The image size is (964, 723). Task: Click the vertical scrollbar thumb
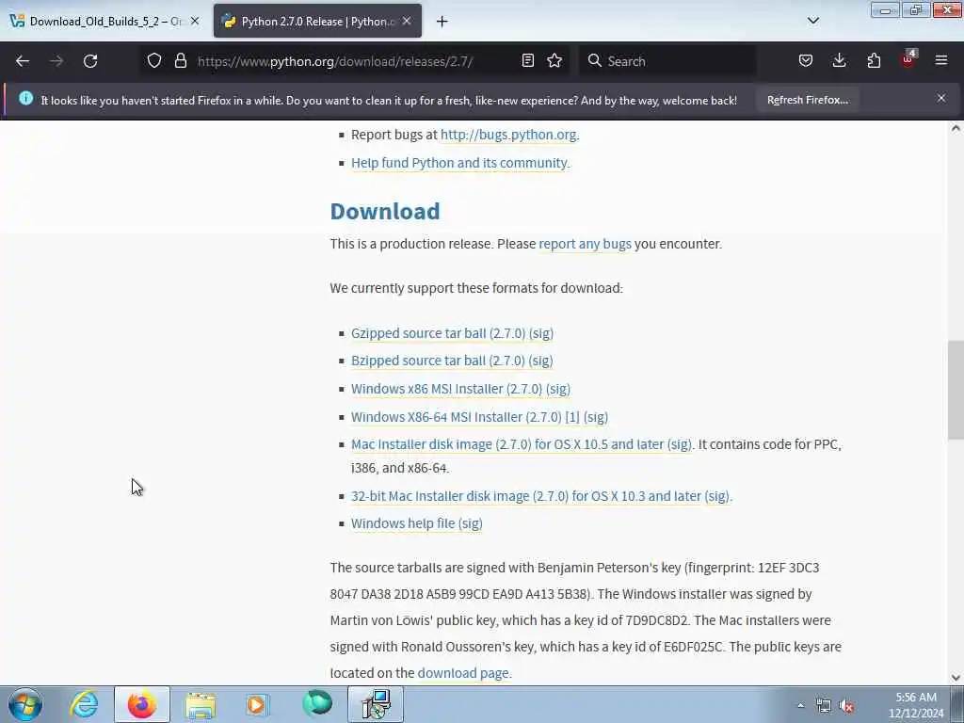click(956, 391)
